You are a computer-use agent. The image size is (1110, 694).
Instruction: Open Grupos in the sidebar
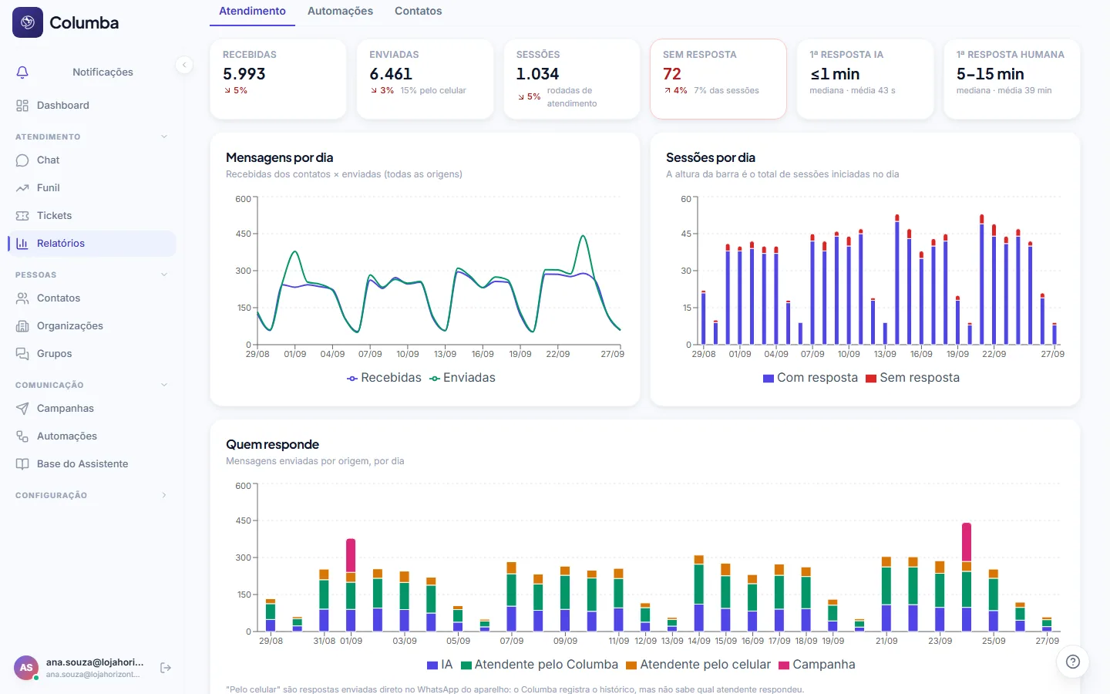92,354
